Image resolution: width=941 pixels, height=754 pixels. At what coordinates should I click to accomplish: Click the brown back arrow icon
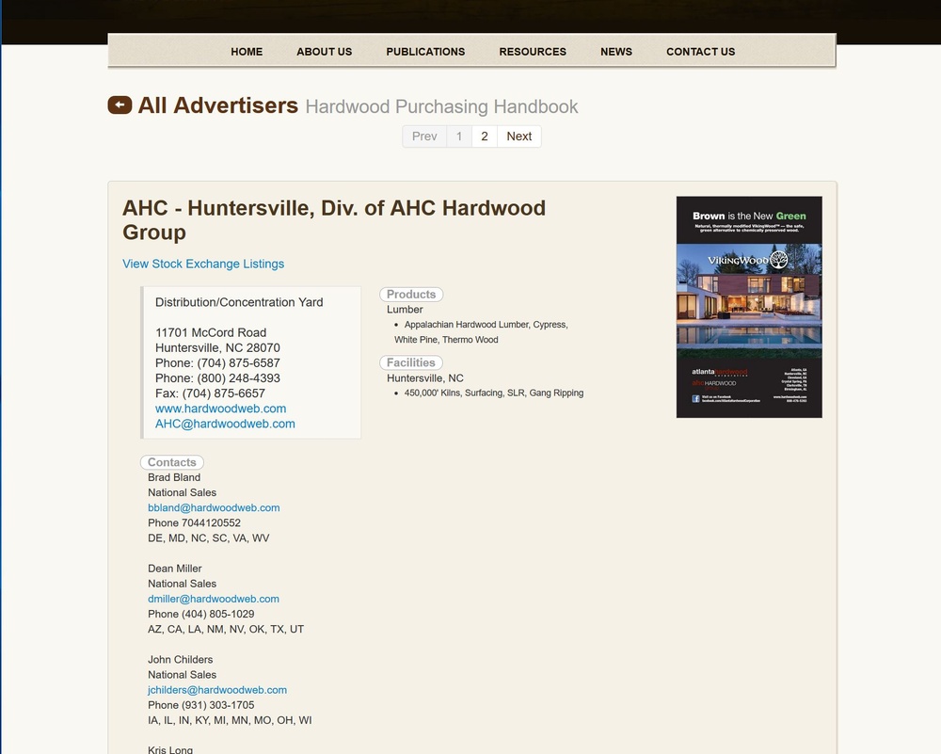pos(120,105)
